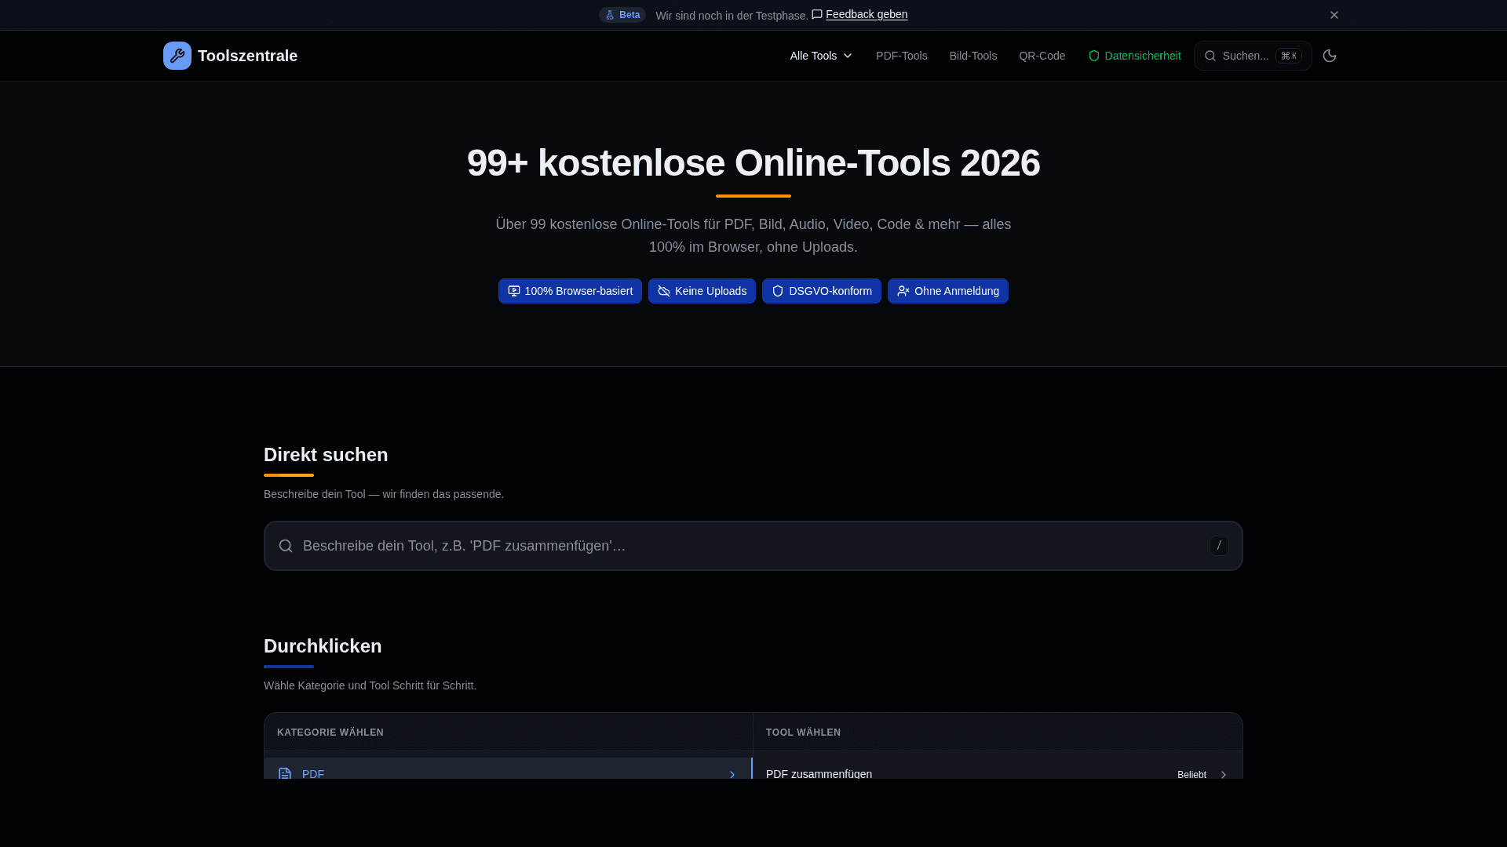This screenshot has height=847, width=1507.
Task: Click the chevron beside the Beliebt label
Action: (x=1223, y=774)
